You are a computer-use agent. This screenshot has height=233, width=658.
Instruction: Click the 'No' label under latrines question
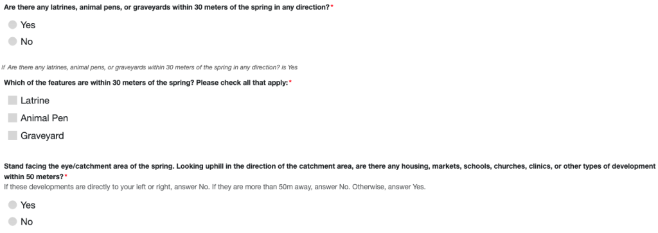tap(26, 42)
